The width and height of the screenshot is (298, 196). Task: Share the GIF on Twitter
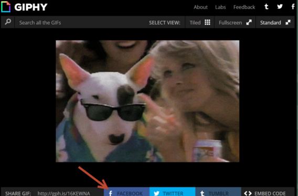click(173, 192)
